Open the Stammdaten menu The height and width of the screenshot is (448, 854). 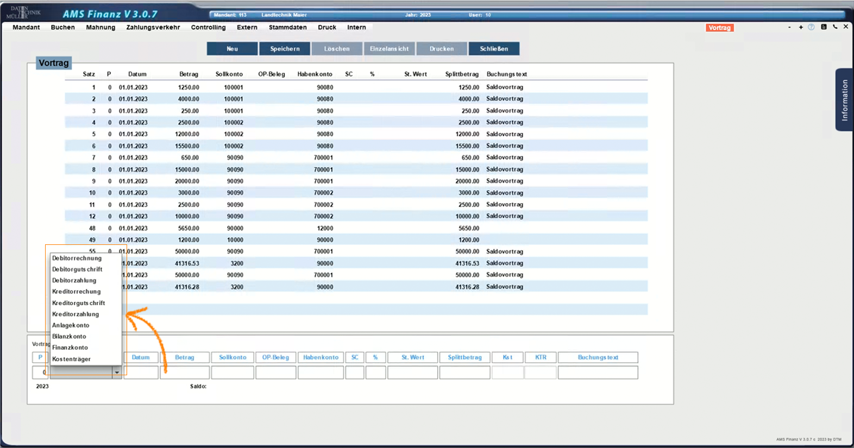287,27
